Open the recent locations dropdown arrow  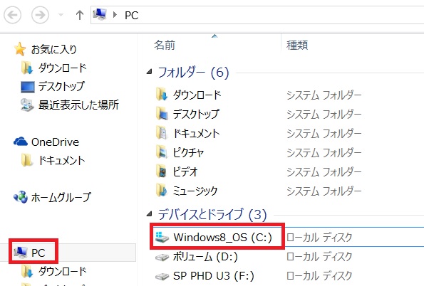point(61,15)
